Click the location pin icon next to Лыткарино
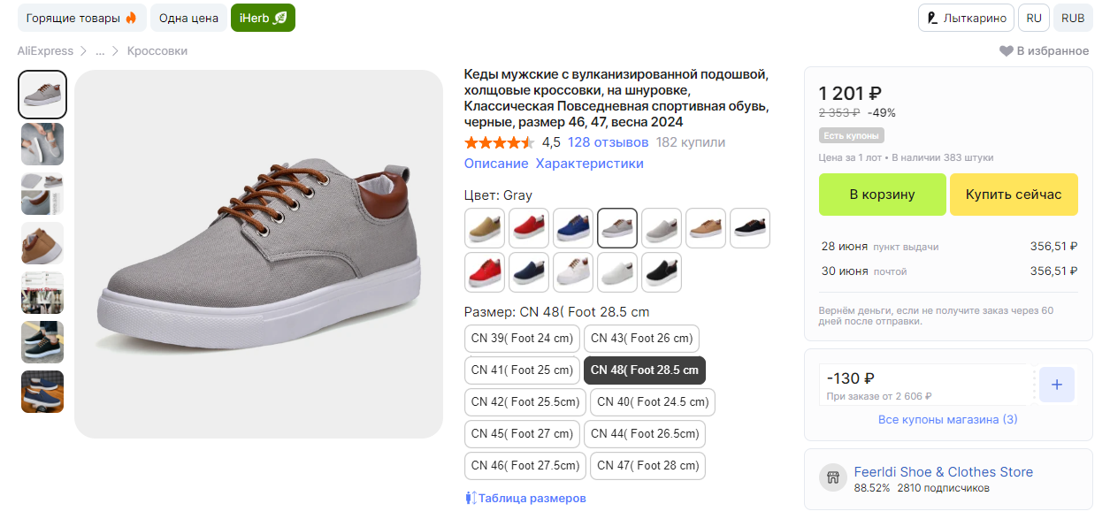The width and height of the screenshot is (1110, 519). click(932, 18)
